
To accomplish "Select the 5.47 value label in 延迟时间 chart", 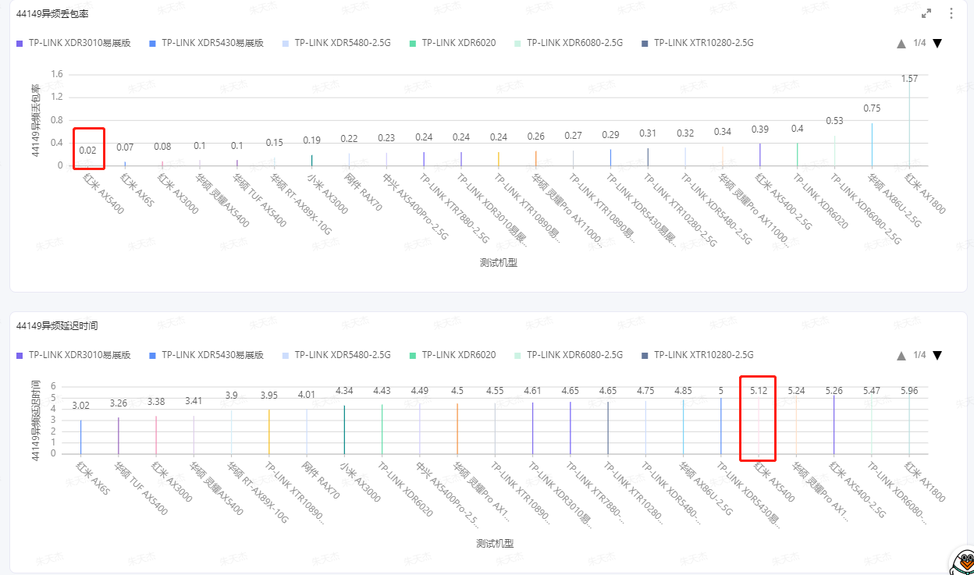I will (x=872, y=390).
